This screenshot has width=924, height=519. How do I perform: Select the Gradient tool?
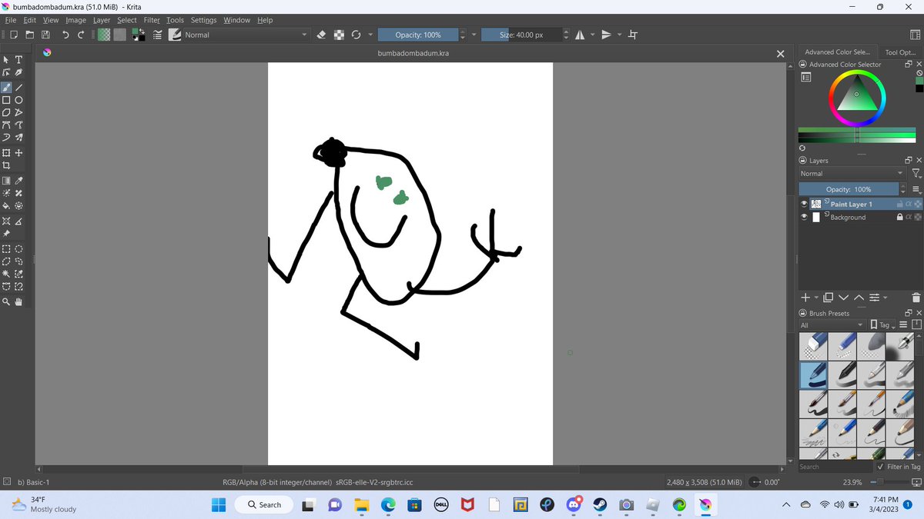pos(7,180)
